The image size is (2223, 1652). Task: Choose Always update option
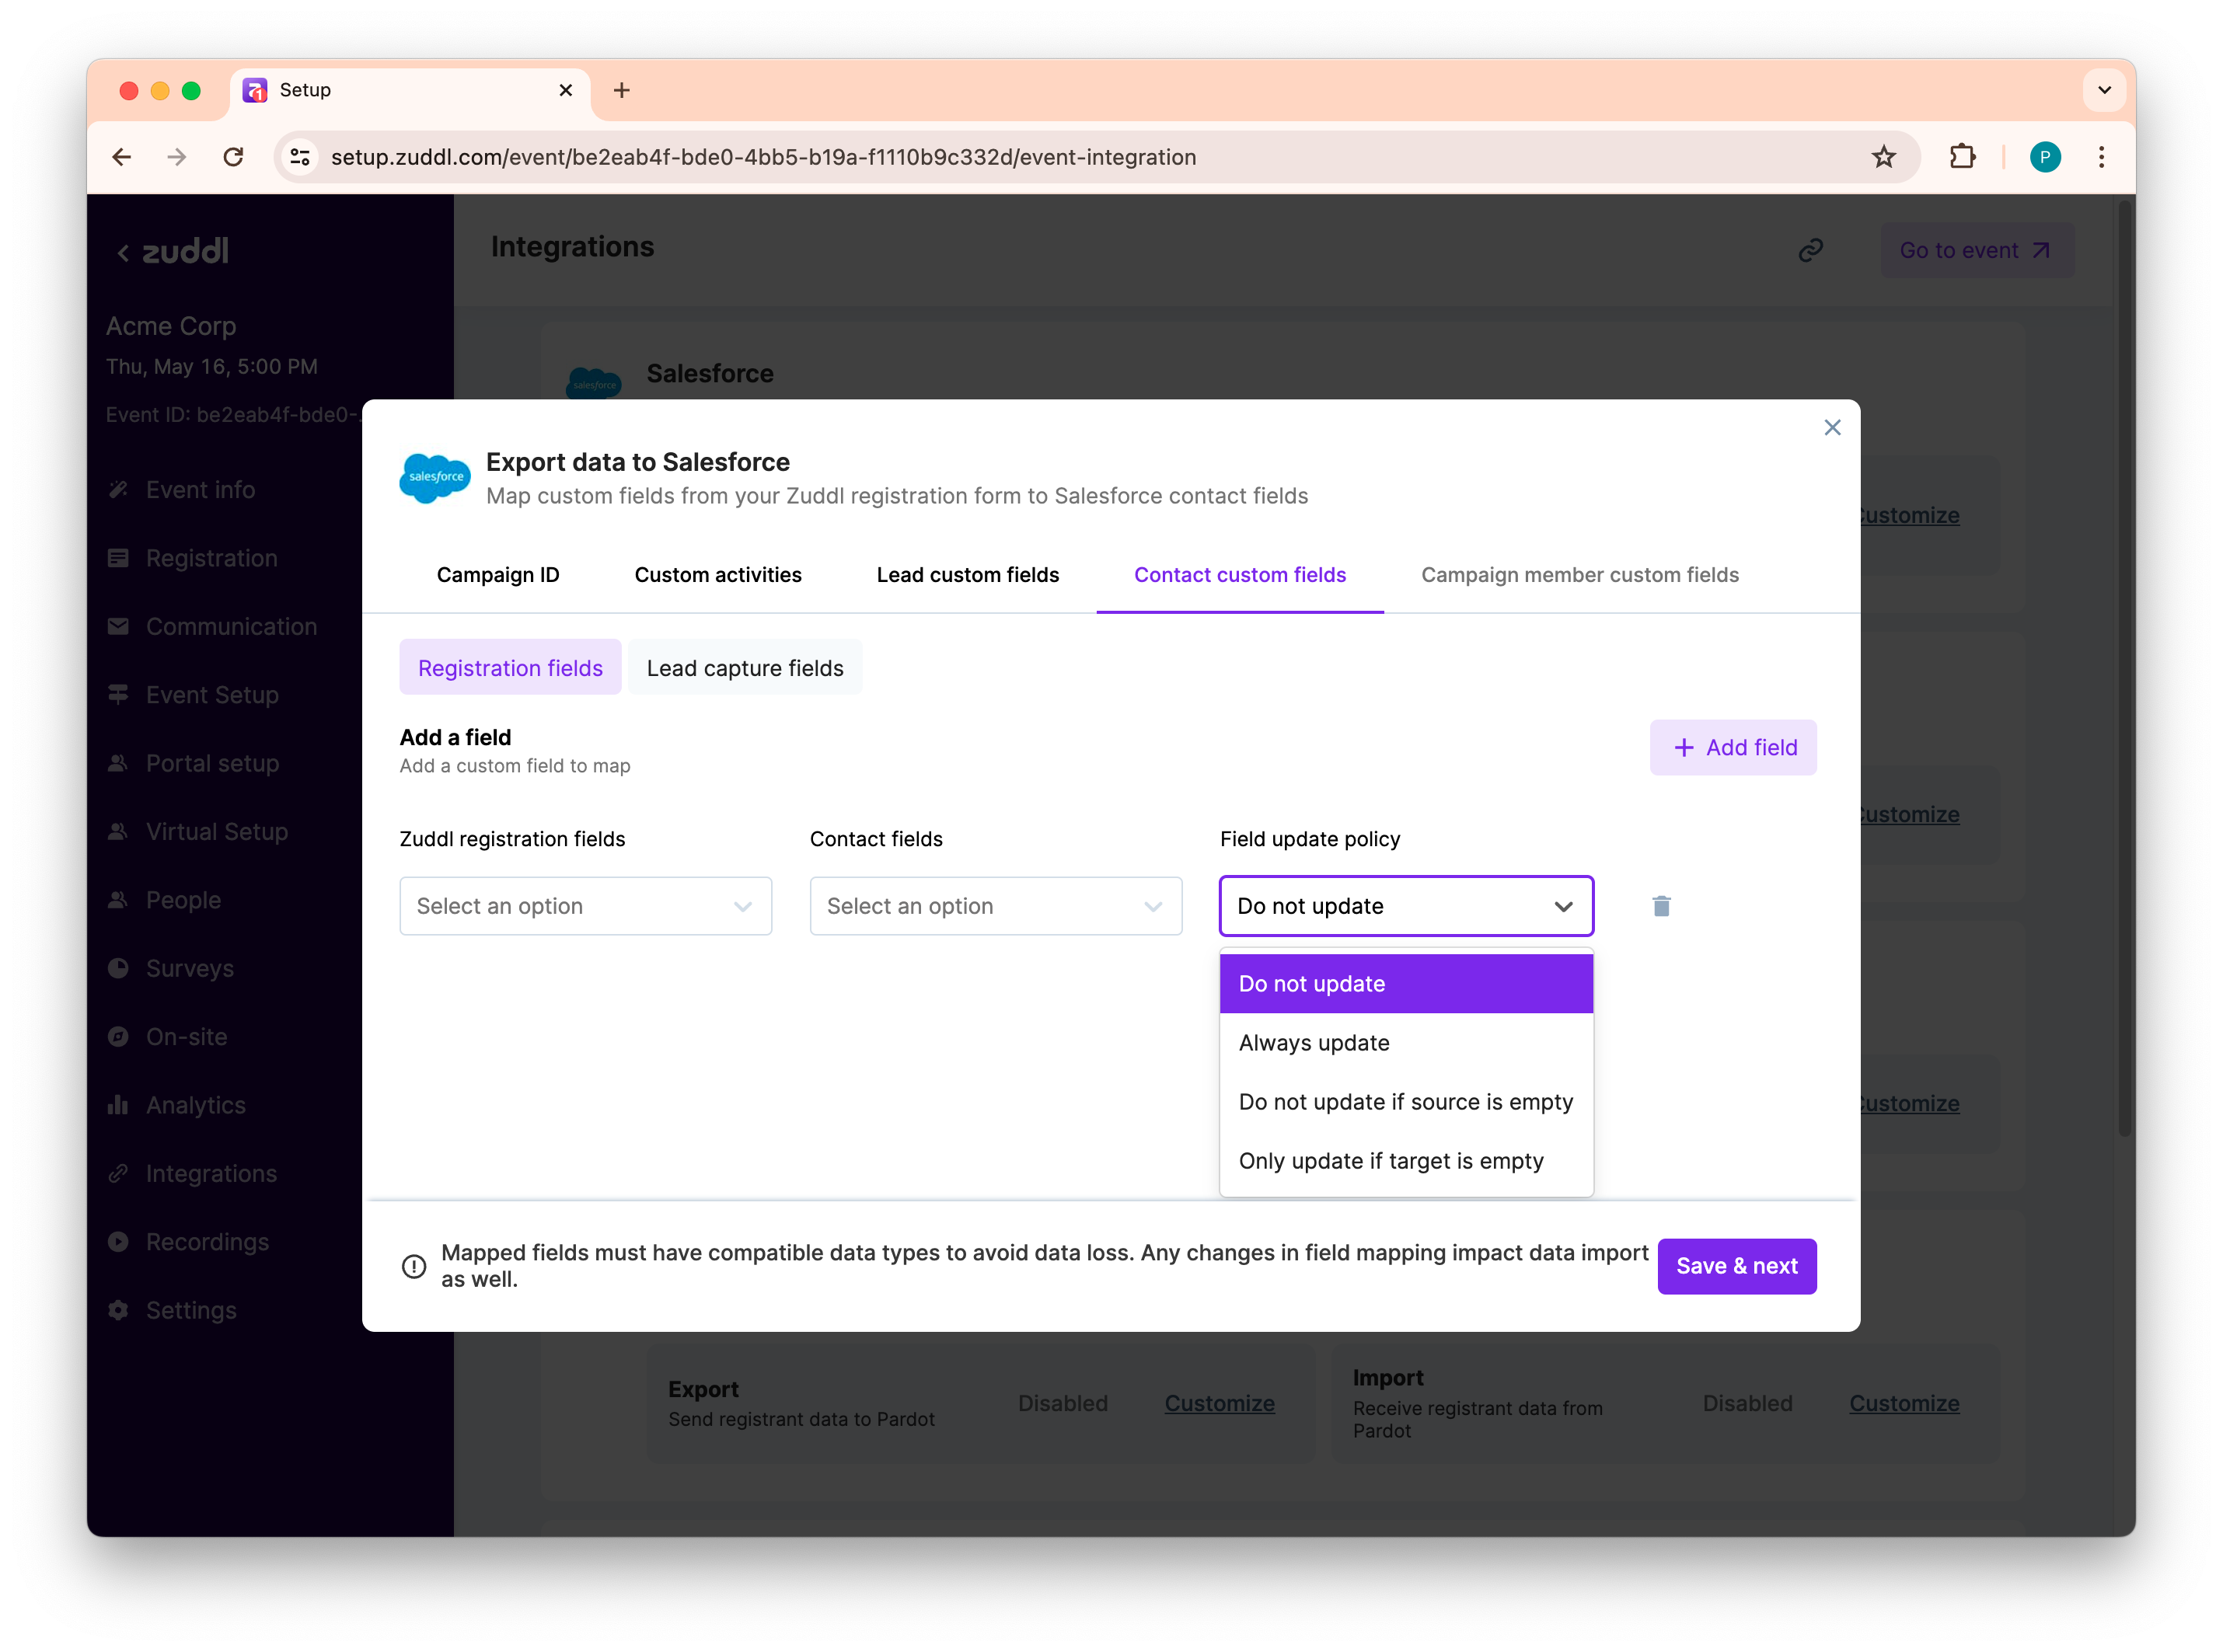(1313, 1043)
